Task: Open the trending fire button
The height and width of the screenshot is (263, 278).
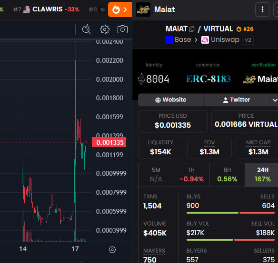Action: point(120,9)
